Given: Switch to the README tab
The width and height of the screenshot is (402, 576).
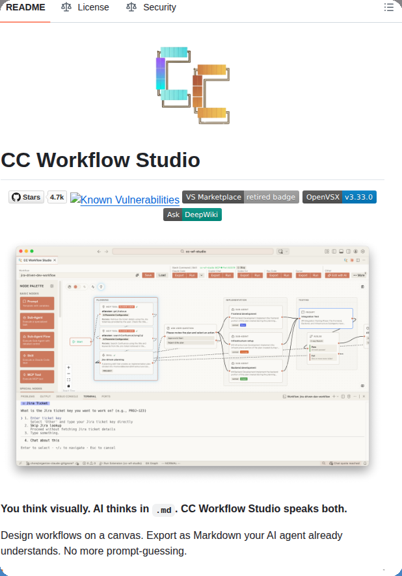Looking at the screenshot, I should (x=25, y=7).
